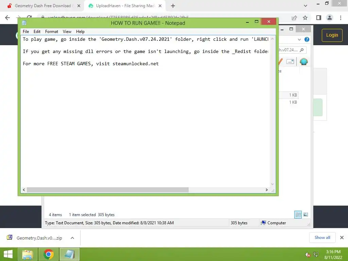Open Notepad's View menu
This screenshot has height=261, width=348.
[67, 32]
